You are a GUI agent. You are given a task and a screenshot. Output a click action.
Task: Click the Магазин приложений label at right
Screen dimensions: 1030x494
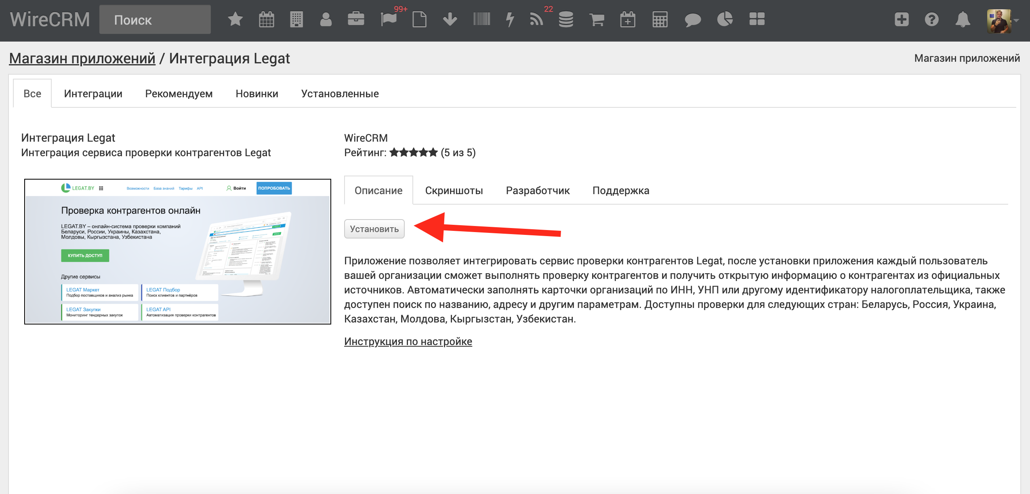[967, 58]
